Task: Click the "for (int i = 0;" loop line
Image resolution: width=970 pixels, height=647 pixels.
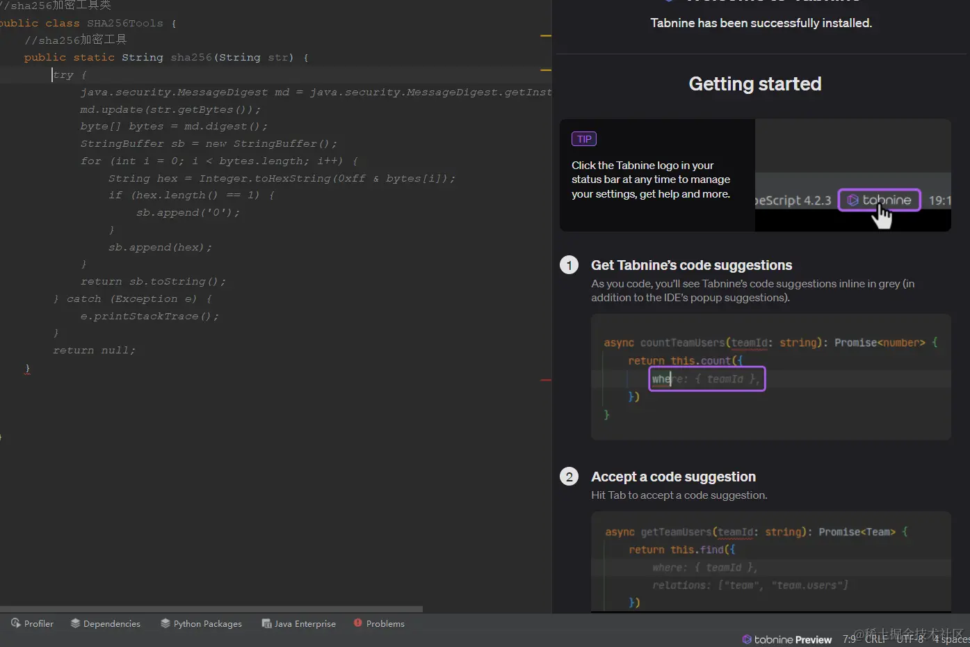Action: pyautogui.click(x=219, y=161)
